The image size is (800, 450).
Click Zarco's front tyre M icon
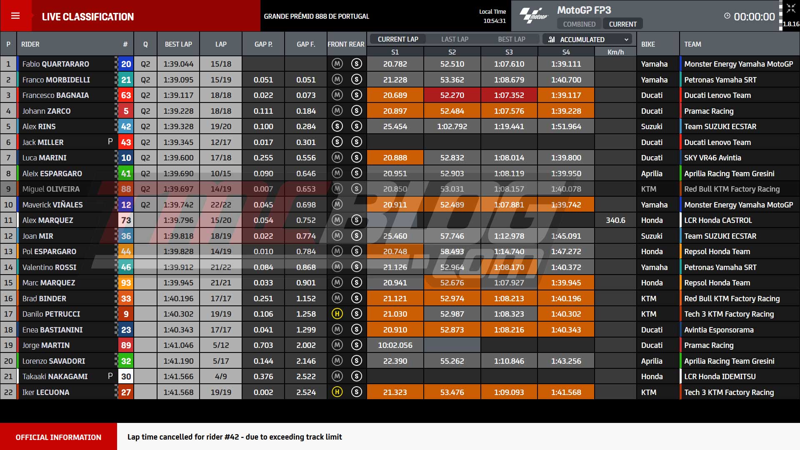(x=337, y=111)
